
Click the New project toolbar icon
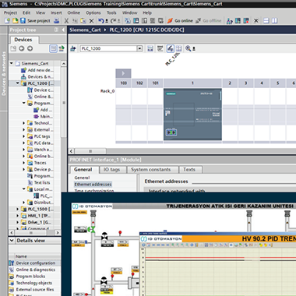7,20
